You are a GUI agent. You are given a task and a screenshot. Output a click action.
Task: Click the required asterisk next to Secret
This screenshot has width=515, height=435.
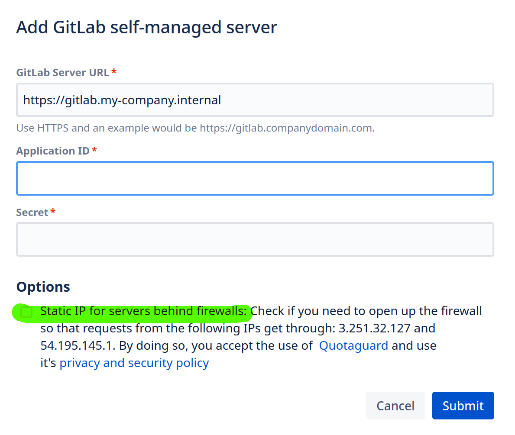pos(53,212)
